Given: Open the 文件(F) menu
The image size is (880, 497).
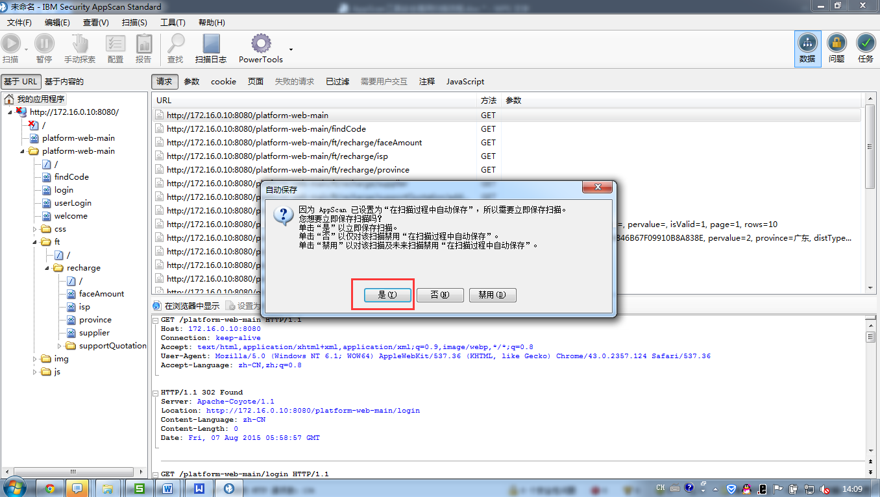Looking at the screenshot, I should (x=19, y=23).
